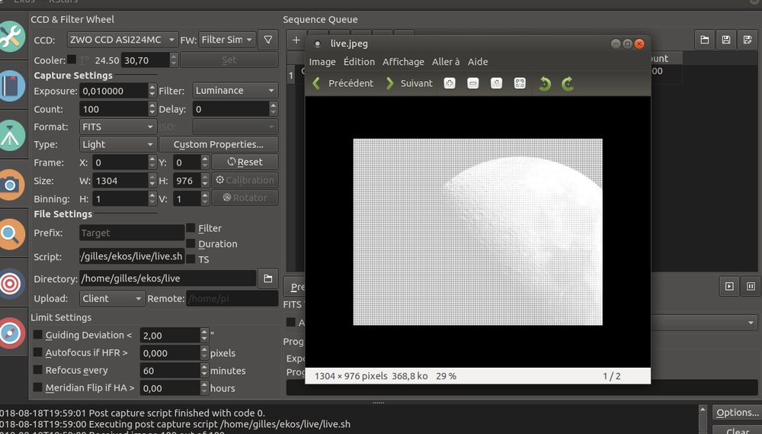Image resolution: width=762 pixels, height=434 pixels.
Task: Browse for directory with folder icon
Action: (x=267, y=279)
